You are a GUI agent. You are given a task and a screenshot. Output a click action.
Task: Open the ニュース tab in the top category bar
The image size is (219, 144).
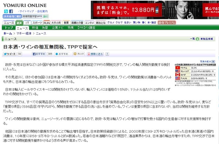[9, 23]
